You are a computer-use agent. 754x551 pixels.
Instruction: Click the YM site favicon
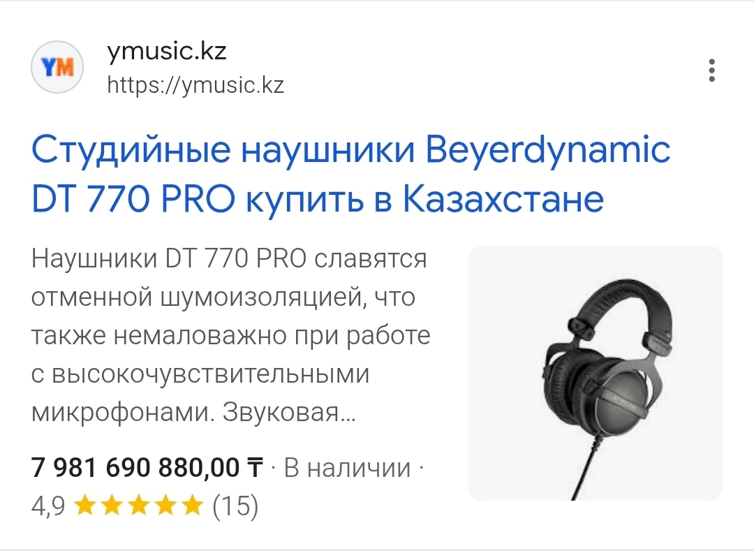pyautogui.click(x=57, y=67)
